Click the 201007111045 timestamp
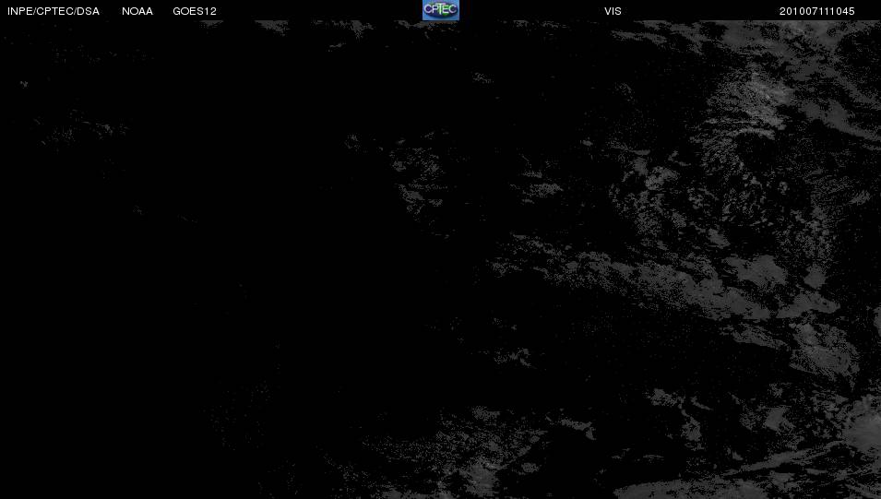Screen dimensions: 881x499 pos(817,11)
